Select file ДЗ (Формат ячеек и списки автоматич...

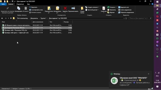(x=37, y=25)
